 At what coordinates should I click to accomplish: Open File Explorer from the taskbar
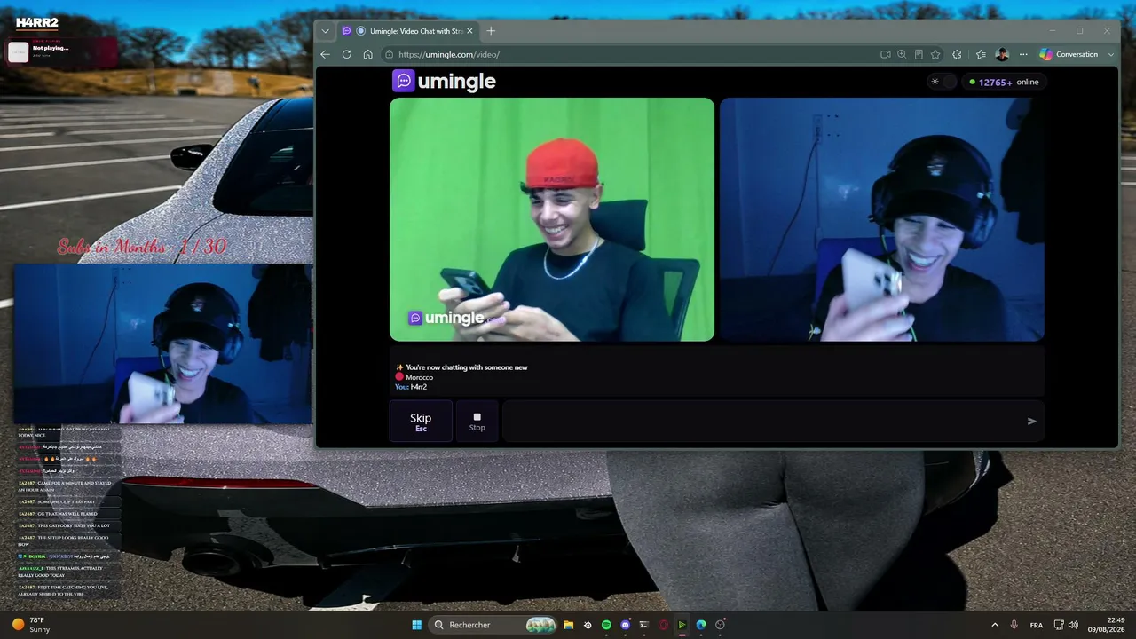point(569,625)
